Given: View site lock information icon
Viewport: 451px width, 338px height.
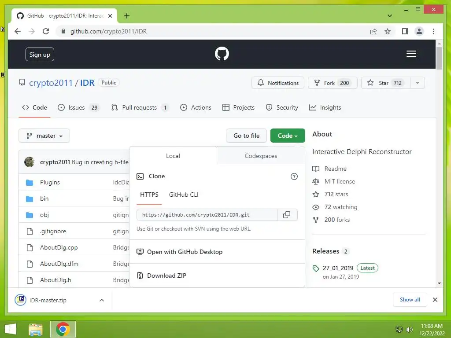Looking at the screenshot, I should tap(63, 31).
